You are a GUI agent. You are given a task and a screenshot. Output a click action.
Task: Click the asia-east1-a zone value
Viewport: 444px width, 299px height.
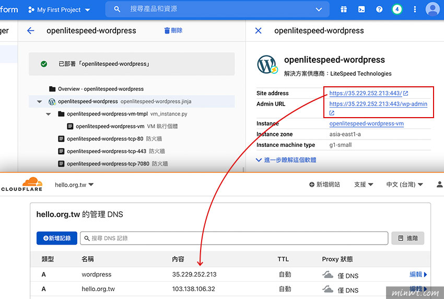[345, 134]
